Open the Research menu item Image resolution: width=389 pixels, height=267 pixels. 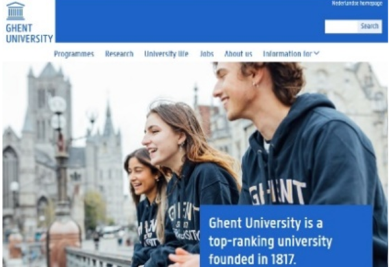click(x=119, y=54)
